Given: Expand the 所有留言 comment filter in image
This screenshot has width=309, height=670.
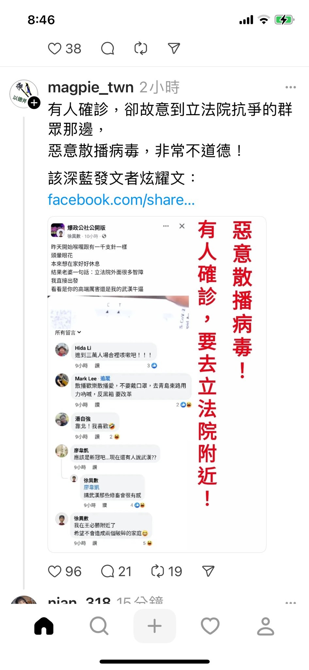Looking at the screenshot, I should (x=68, y=332).
